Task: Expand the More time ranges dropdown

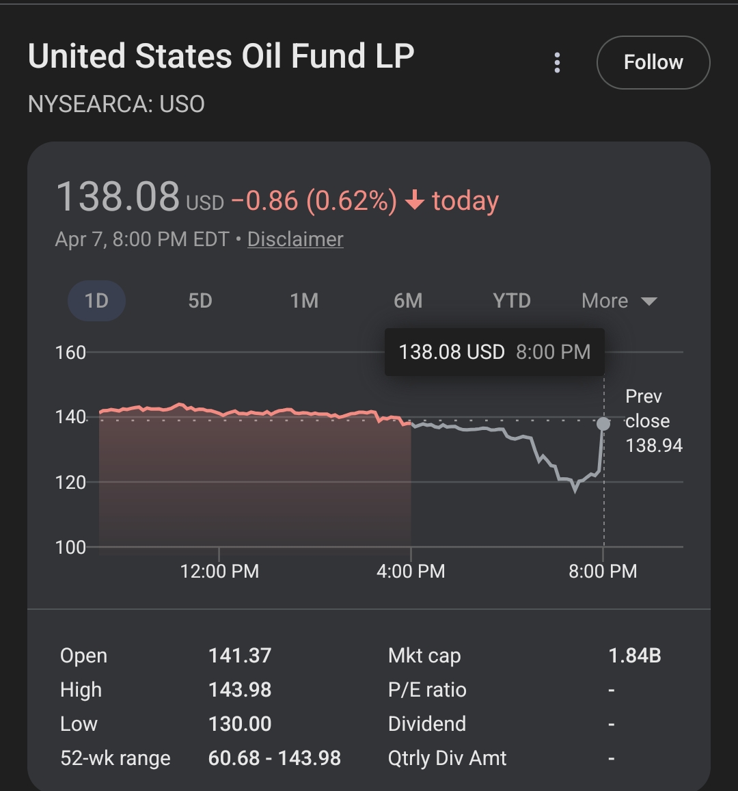Action: [605, 301]
